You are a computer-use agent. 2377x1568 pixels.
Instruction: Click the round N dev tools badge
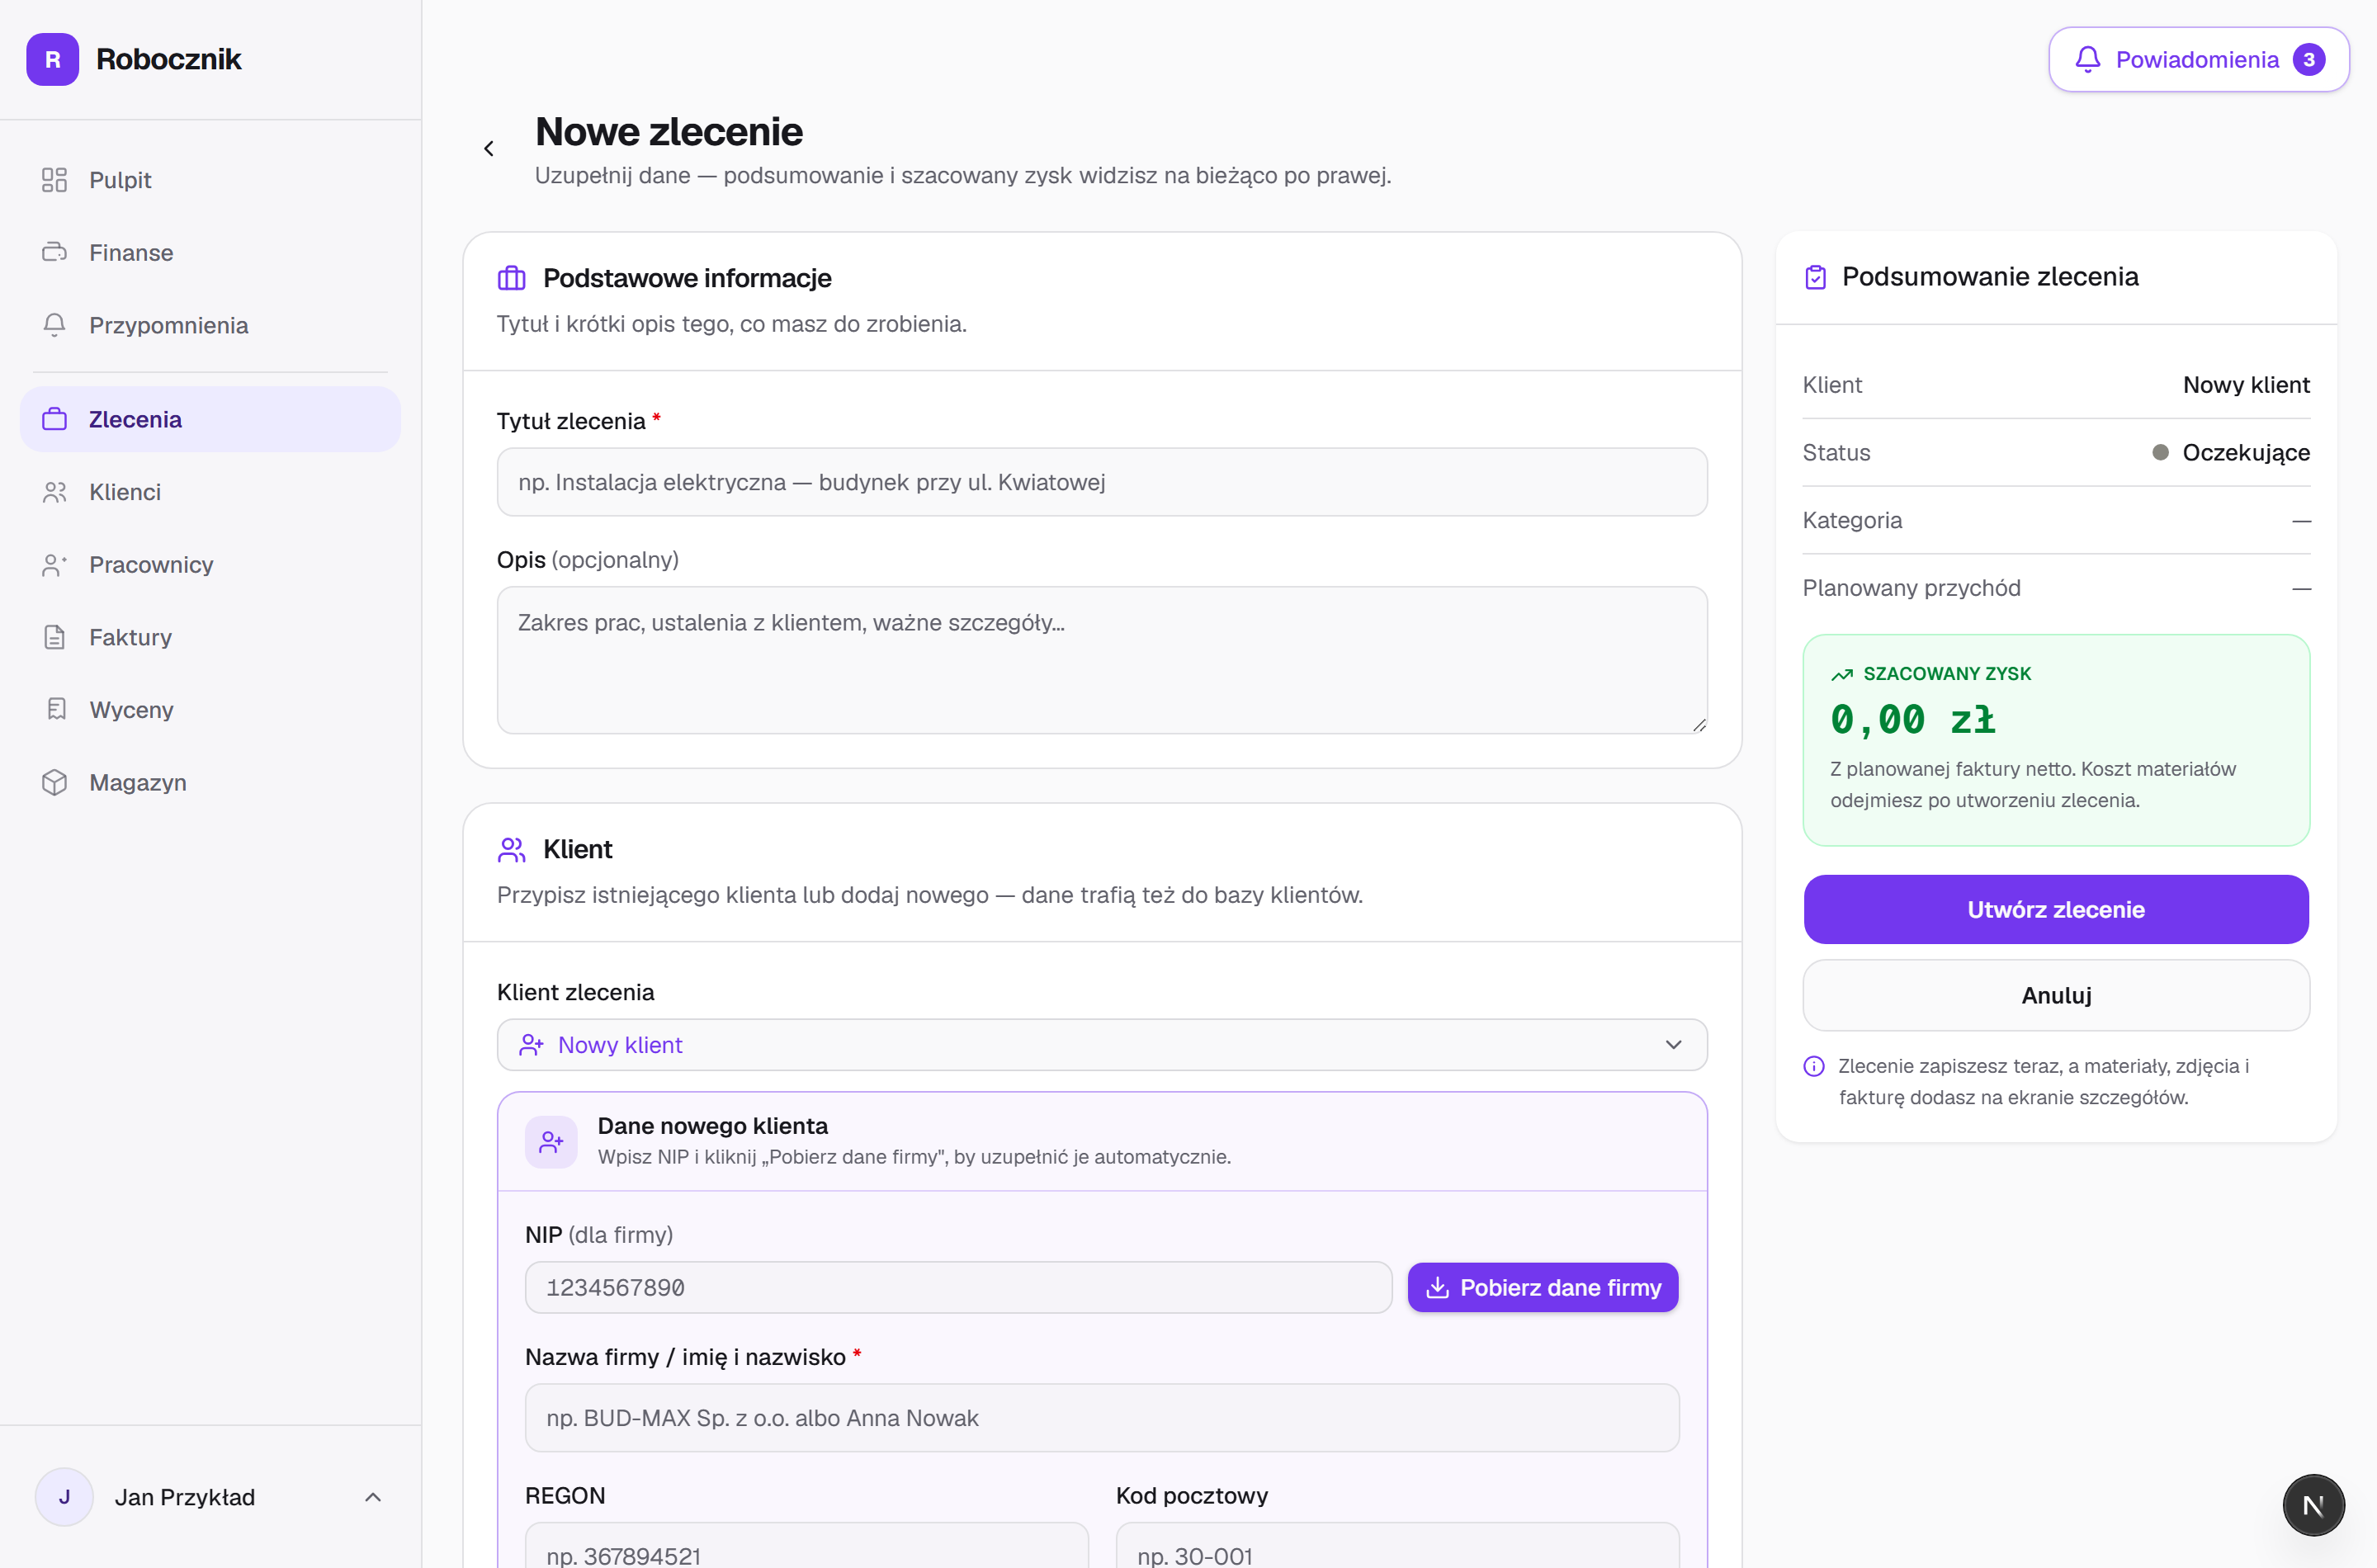point(2314,1505)
